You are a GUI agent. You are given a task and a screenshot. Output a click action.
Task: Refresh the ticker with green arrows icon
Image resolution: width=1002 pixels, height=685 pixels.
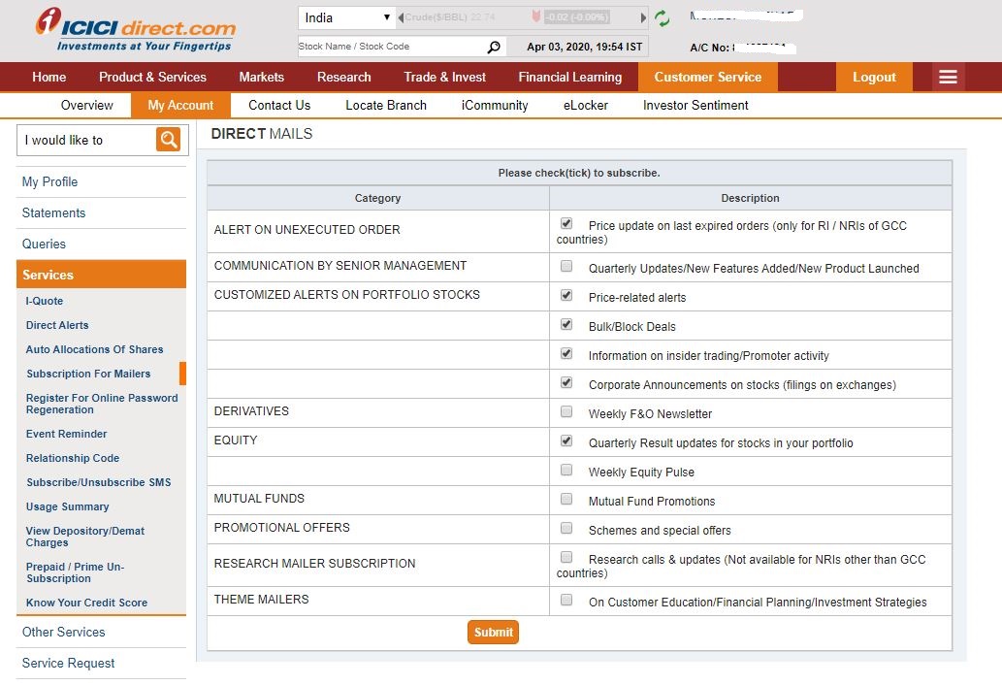tap(663, 17)
